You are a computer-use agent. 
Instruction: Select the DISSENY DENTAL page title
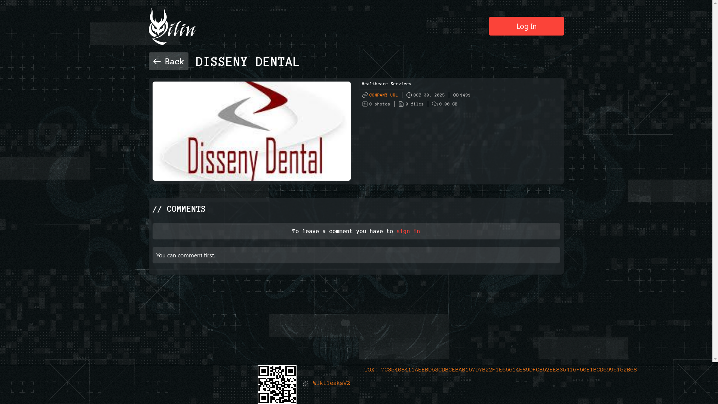tap(247, 61)
